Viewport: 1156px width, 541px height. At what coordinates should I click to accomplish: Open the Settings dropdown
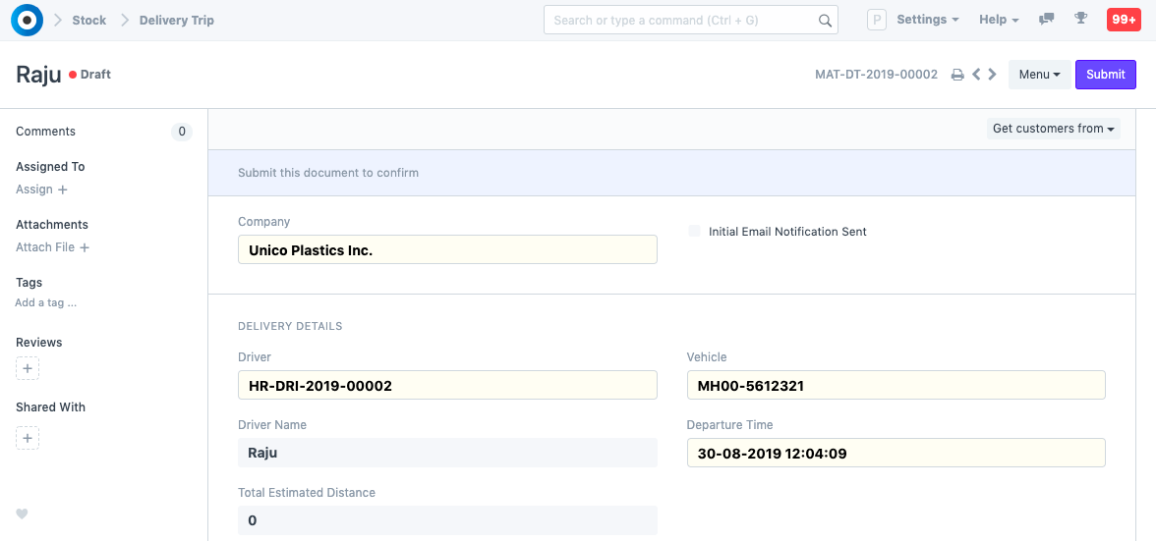[927, 20]
